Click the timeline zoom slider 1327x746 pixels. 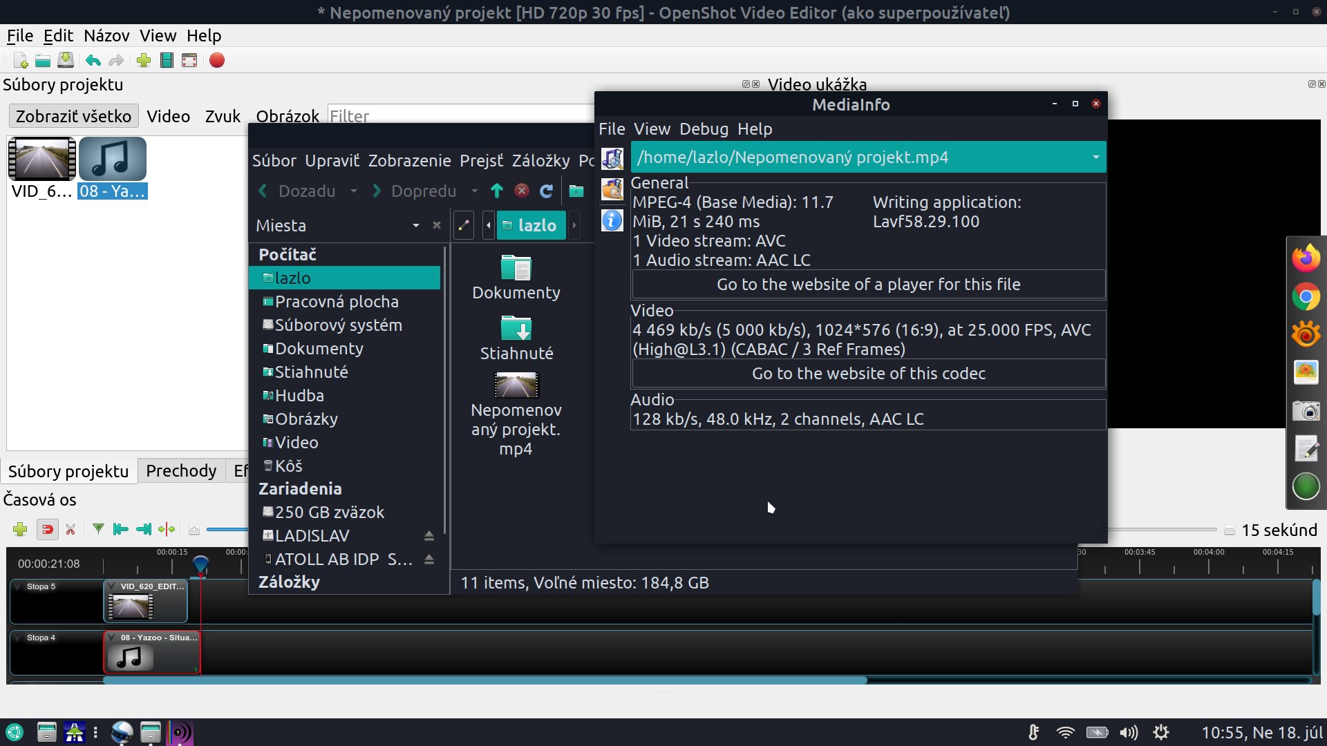[x=227, y=530]
